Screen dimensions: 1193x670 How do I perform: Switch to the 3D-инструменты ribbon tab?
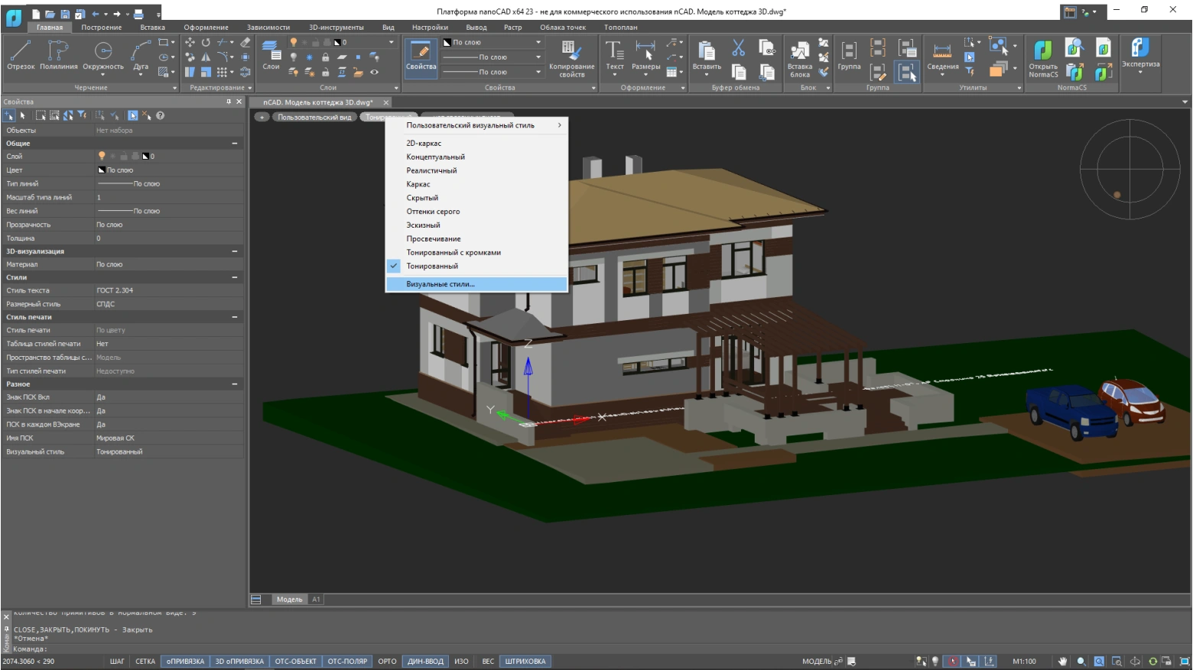click(336, 28)
